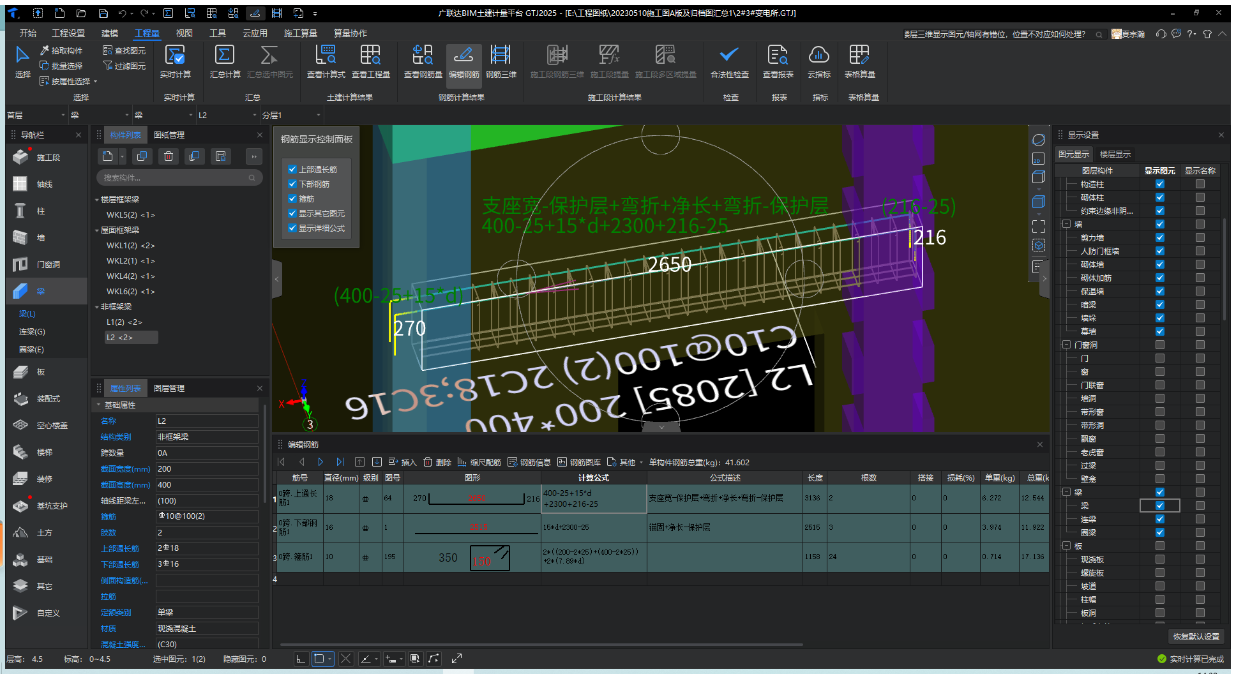Open folder icon in quick access bar
Screen dimensions: 1236x674
[81, 13]
